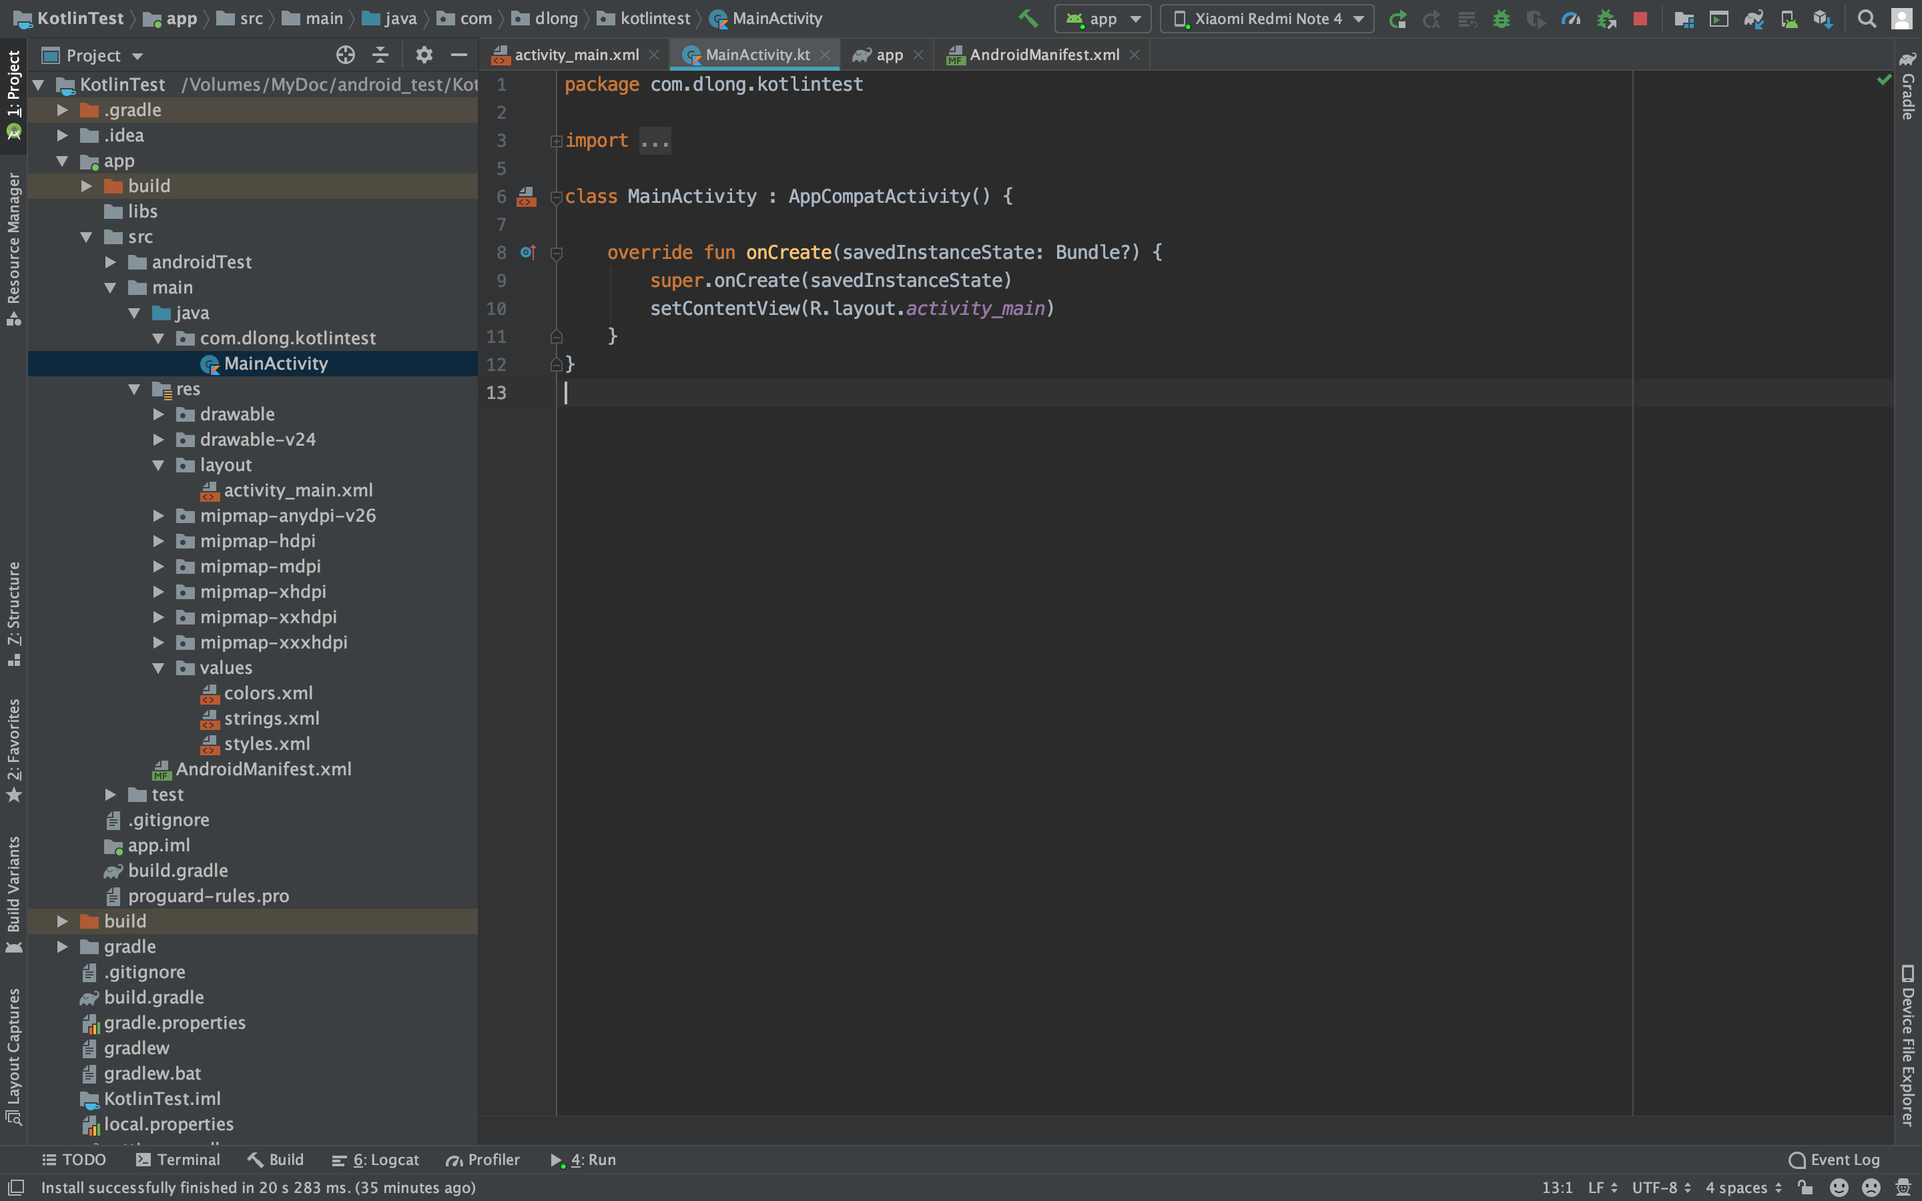Toggle the Structure tool window

[13, 614]
